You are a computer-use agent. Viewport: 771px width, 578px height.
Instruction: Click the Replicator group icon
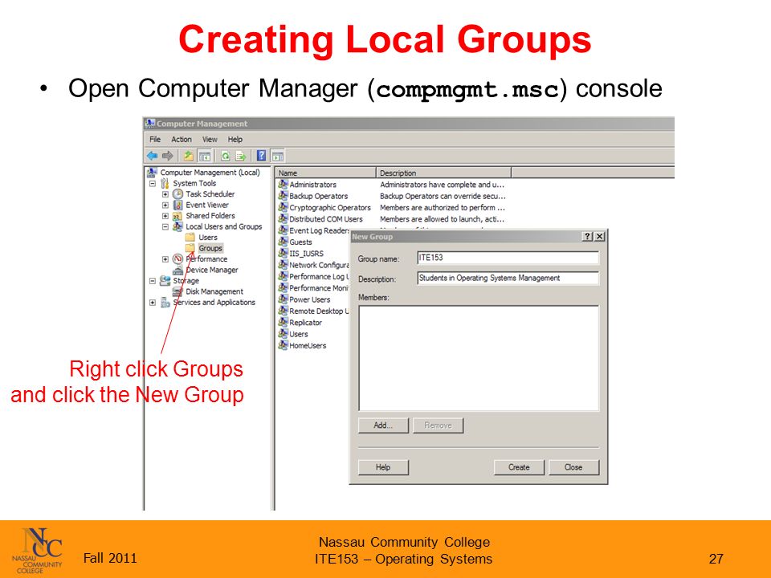(x=283, y=323)
